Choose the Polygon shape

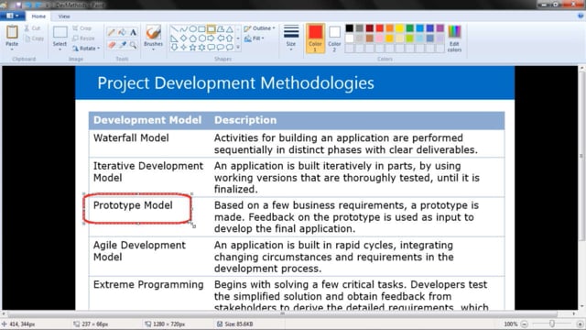(x=221, y=28)
